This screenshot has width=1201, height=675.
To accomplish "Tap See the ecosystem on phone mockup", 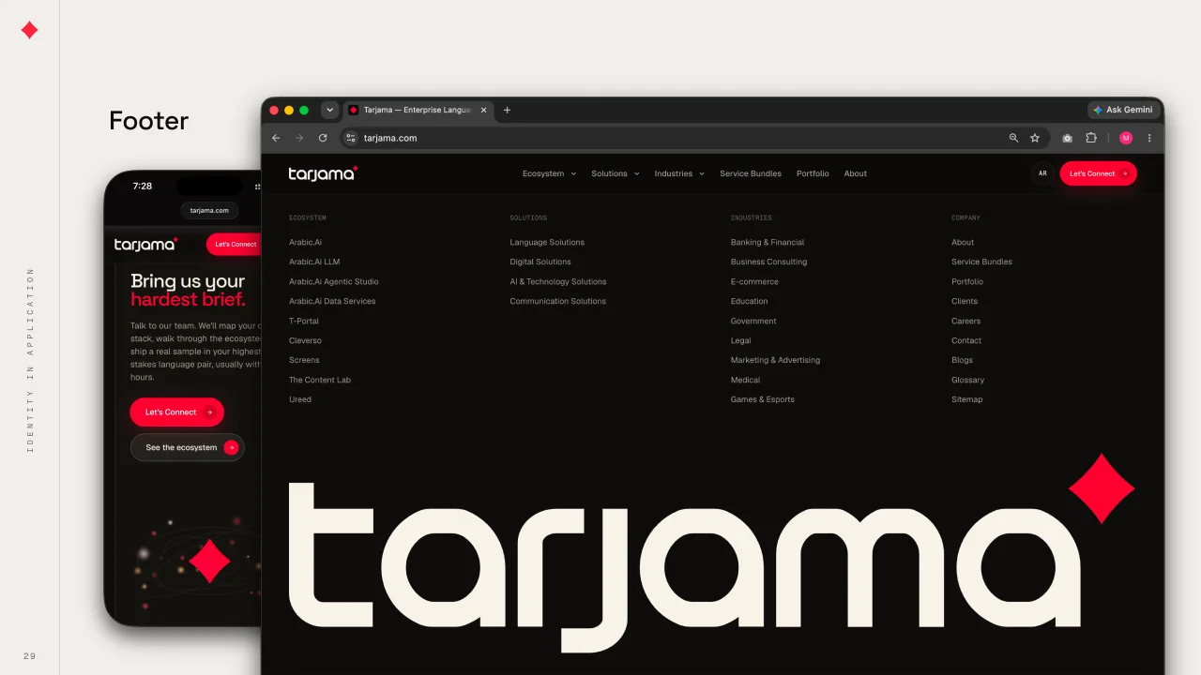I will click(x=187, y=447).
